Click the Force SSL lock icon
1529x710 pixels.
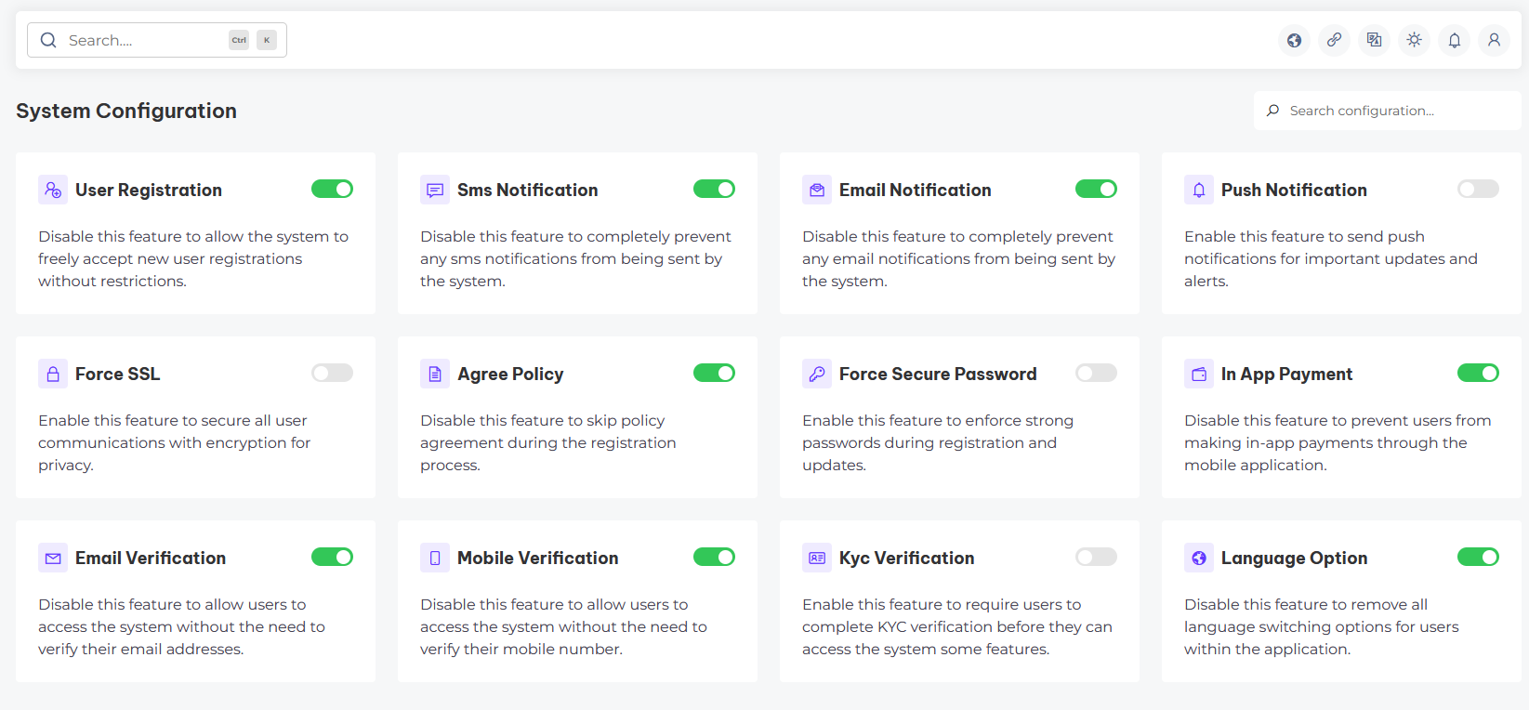coord(53,374)
